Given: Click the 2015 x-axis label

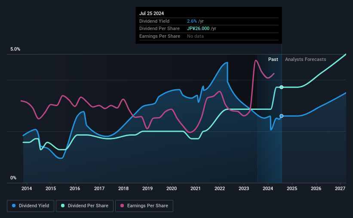Looking at the screenshot, I should (51, 188).
